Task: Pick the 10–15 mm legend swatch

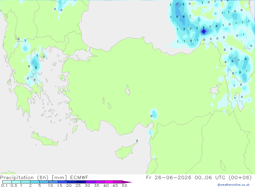Action: (x=53, y=182)
